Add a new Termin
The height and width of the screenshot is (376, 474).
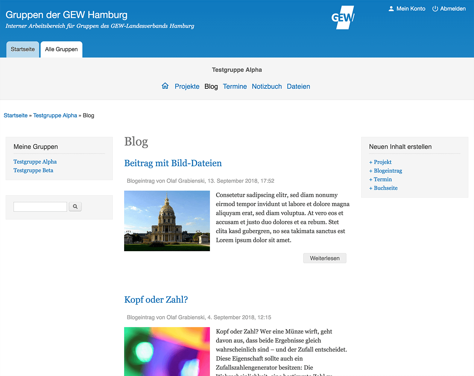tap(380, 179)
